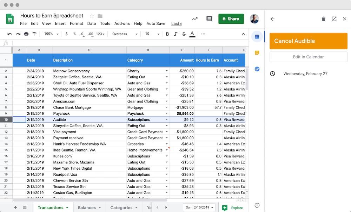Image resolution: width=351 pixels, height=212 pixels.
Task: Open the Format menu
Action: pyautogui.click(x=76, y=23)
